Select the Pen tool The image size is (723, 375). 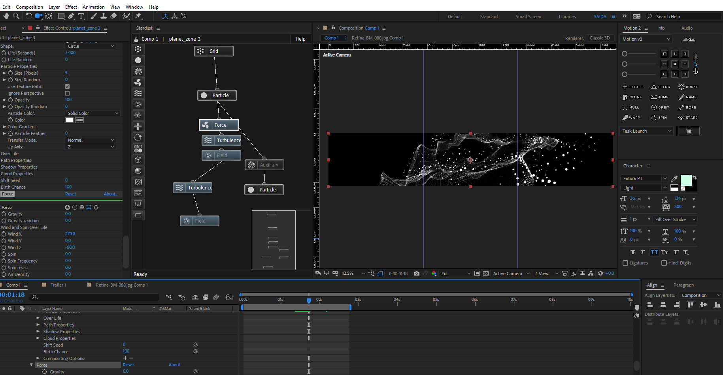[71, 16]
